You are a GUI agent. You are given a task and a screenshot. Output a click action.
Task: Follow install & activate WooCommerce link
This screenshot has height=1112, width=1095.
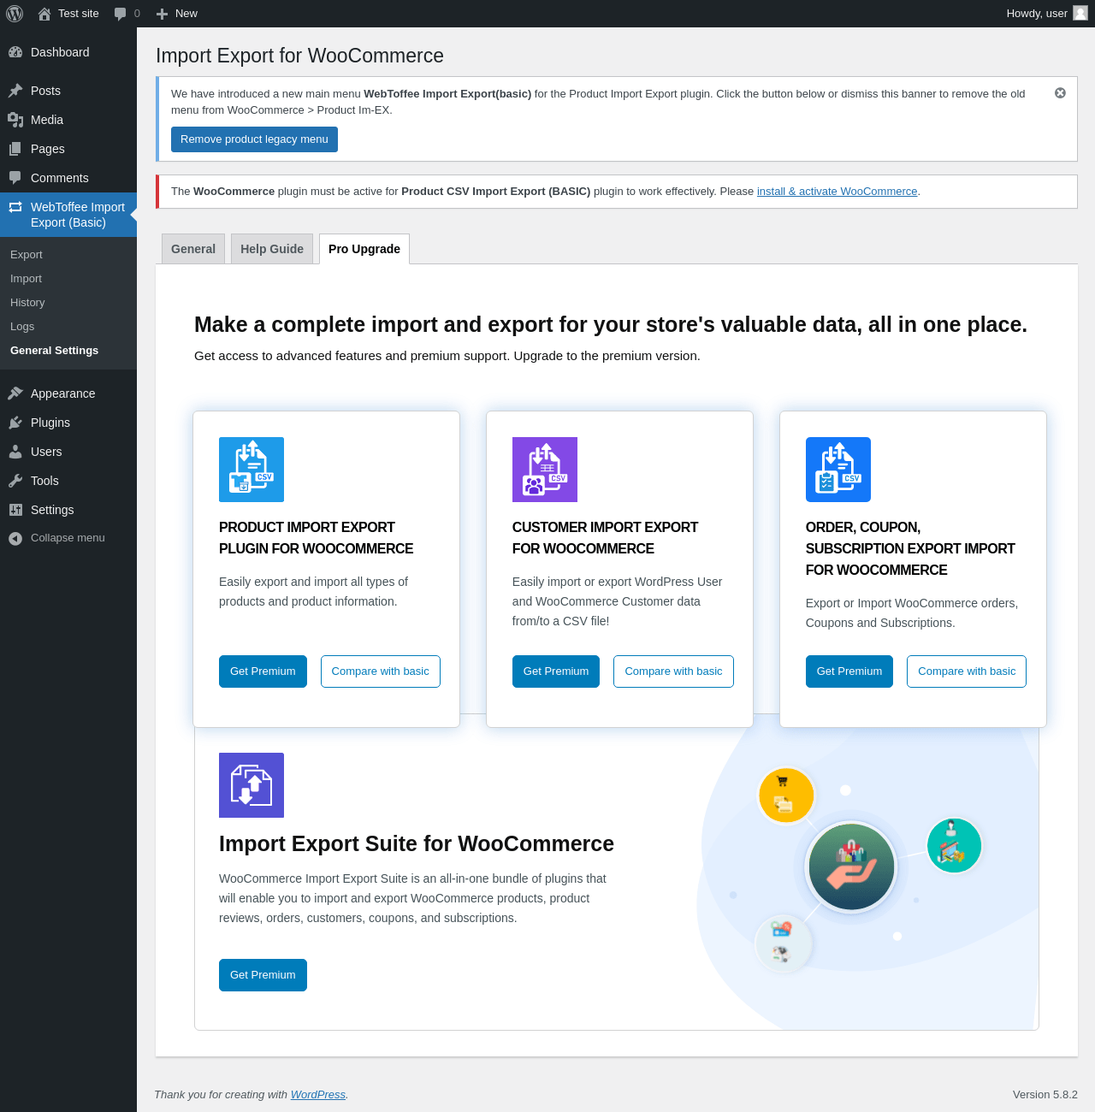click(837, 192)
